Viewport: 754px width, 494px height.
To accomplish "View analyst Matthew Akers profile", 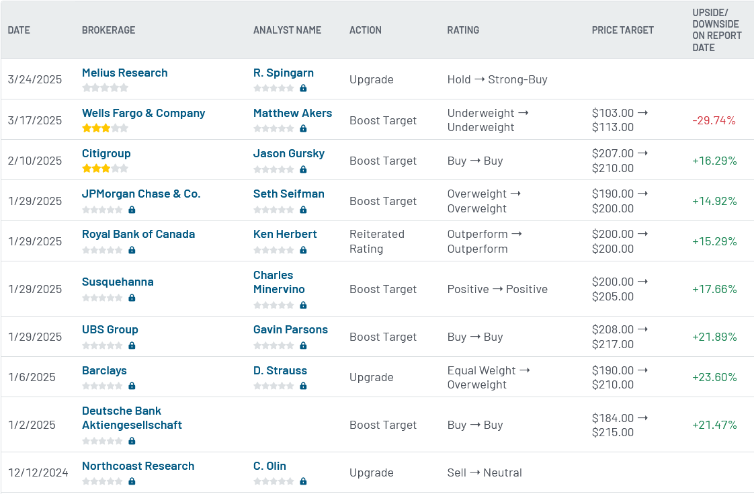I will click(292, 113).
